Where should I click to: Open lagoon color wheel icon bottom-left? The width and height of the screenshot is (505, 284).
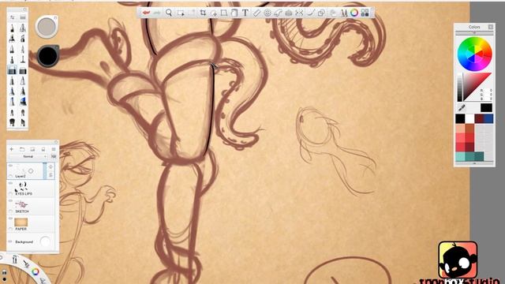(36, 271)
